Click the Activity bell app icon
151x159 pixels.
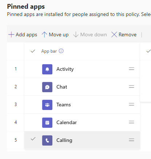(47, 69)
